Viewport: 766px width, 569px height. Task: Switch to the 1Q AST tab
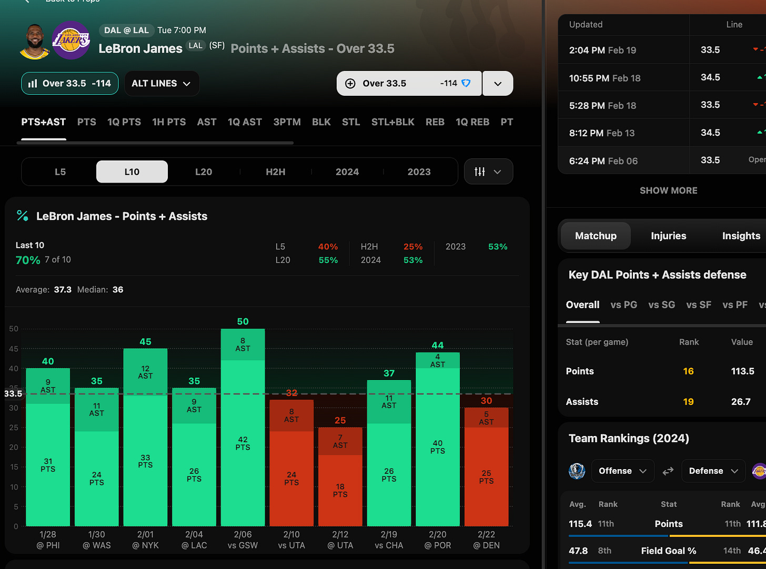[x=245, y=122]
